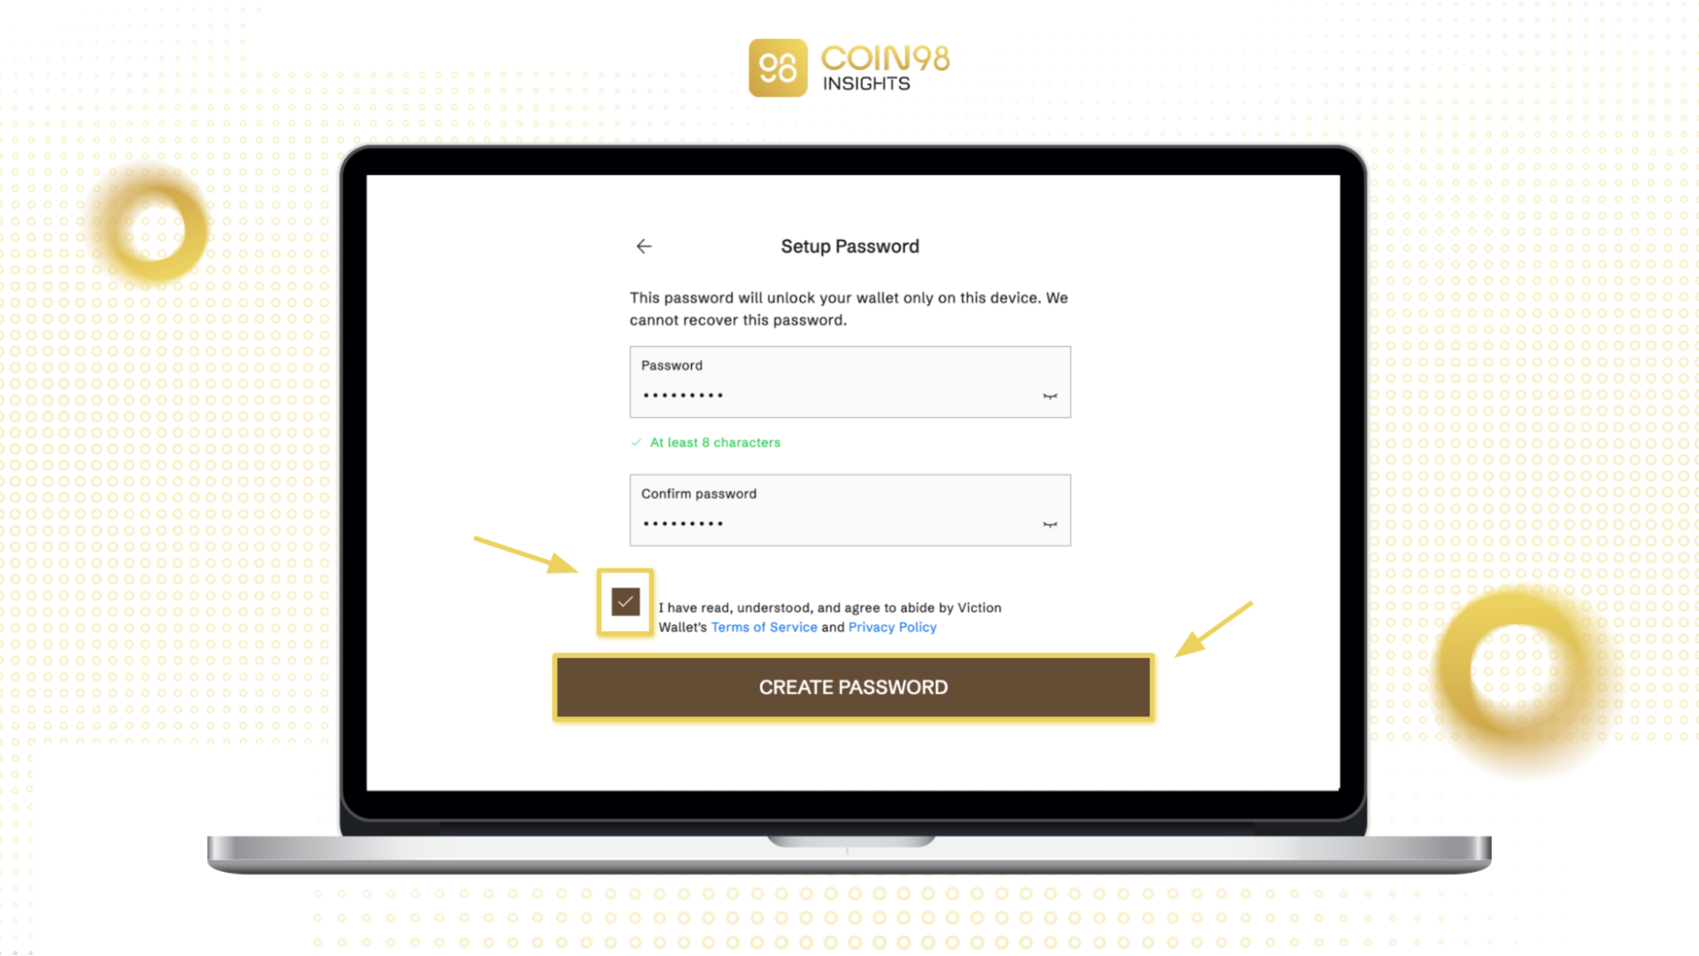1699x956 pixels.
Task: Click the back arrow navigation icon
Action: pos(643,245)
